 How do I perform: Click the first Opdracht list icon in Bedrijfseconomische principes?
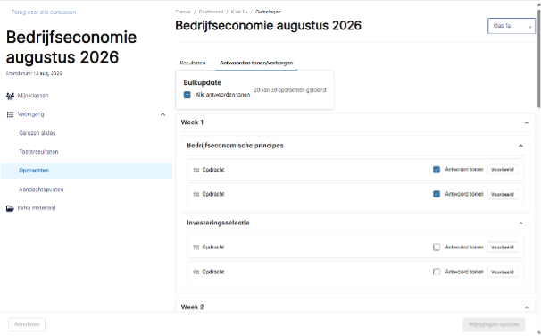click(x=196, y=170)
